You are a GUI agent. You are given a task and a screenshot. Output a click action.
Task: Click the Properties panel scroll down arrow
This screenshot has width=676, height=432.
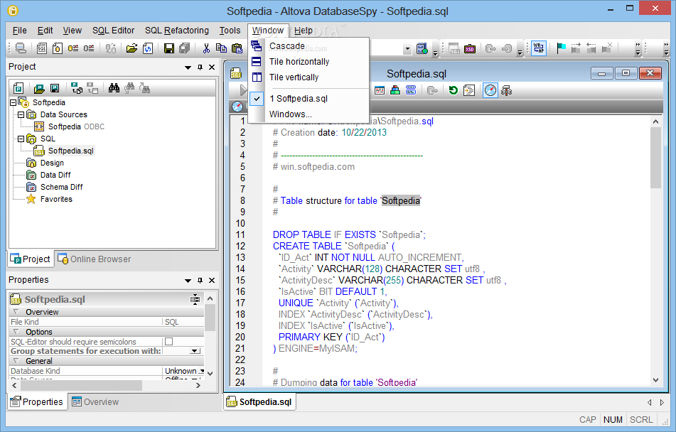(210, 373)
